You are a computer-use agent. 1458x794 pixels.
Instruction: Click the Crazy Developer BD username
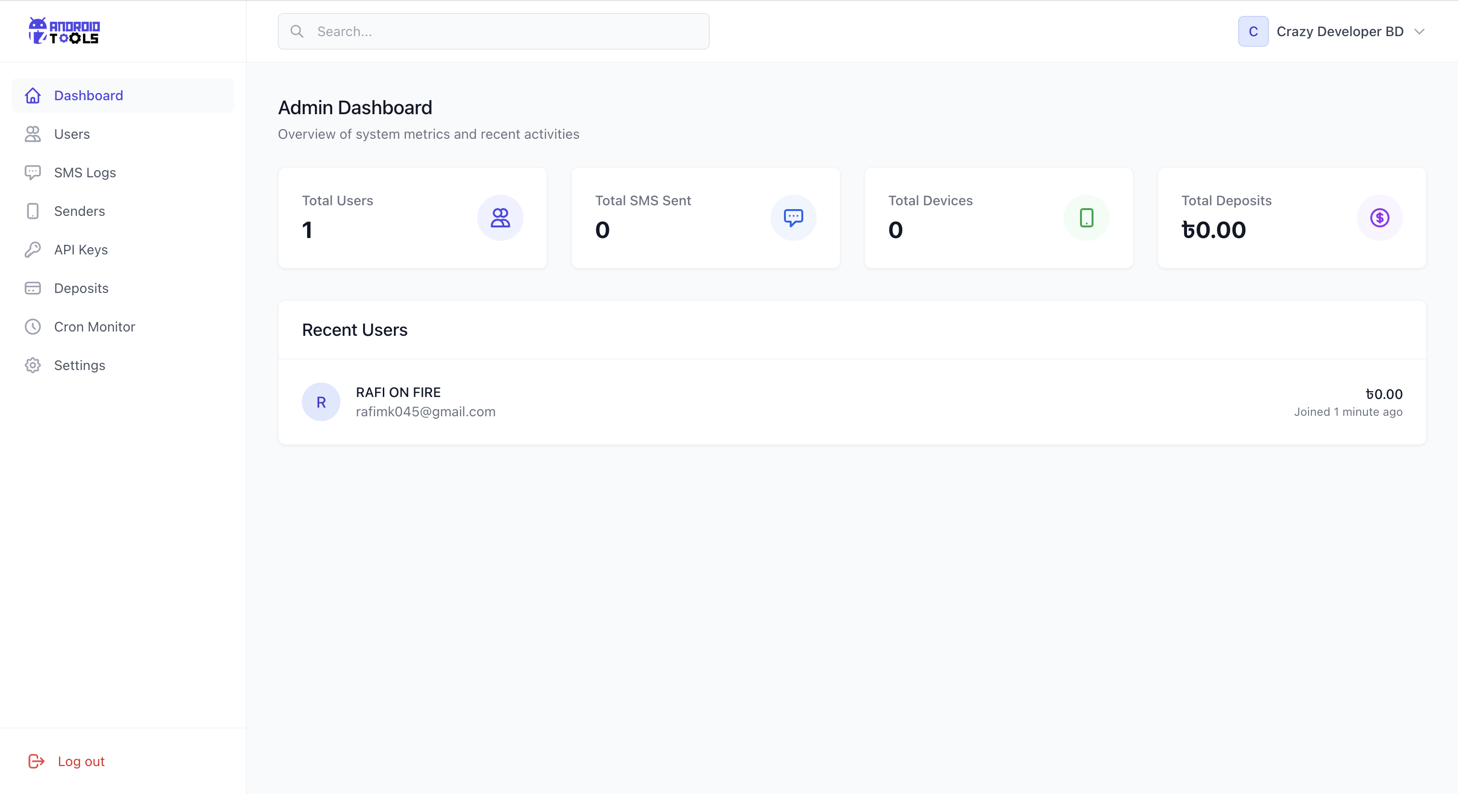click(x=1340, y=32)
